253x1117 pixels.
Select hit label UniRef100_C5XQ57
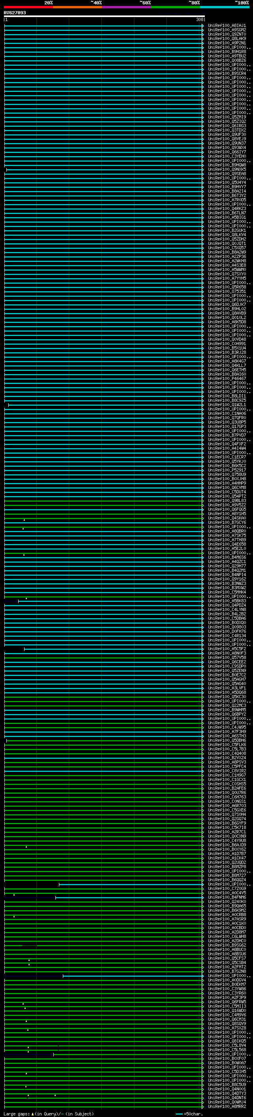point(227,248)
